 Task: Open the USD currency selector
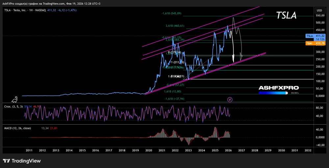319,10
